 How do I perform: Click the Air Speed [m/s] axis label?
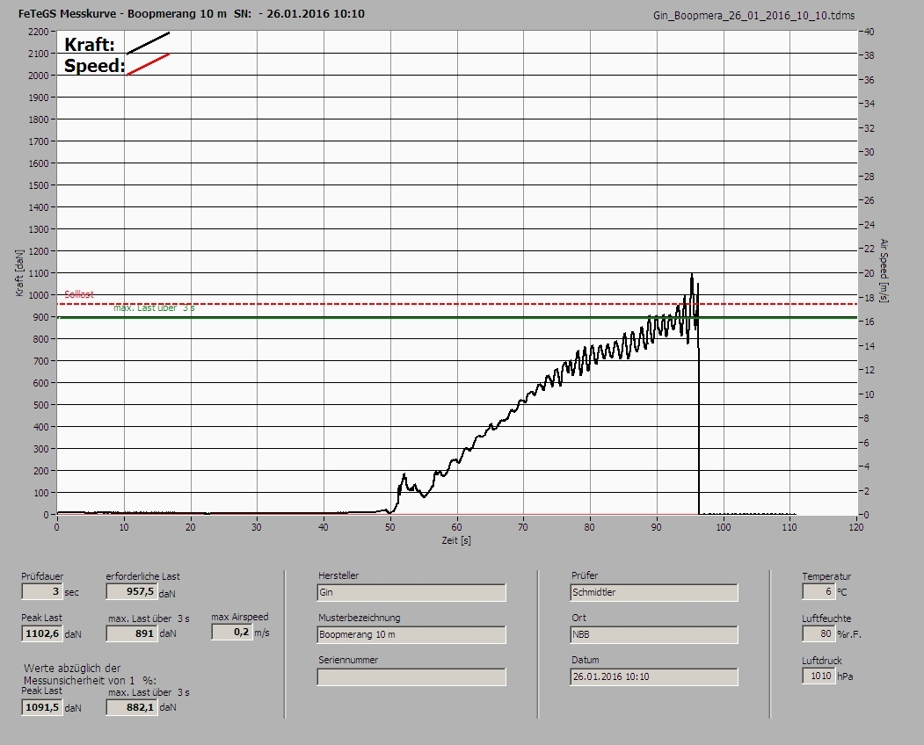884,271
